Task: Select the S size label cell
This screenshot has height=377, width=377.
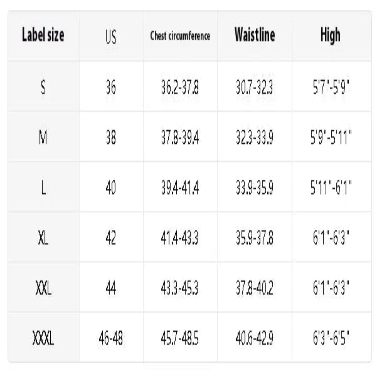Action: point(43,87)
